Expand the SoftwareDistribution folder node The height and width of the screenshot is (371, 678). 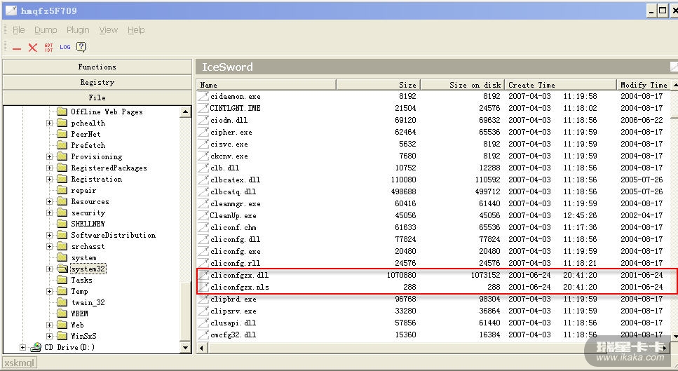[x=50, y=235]
